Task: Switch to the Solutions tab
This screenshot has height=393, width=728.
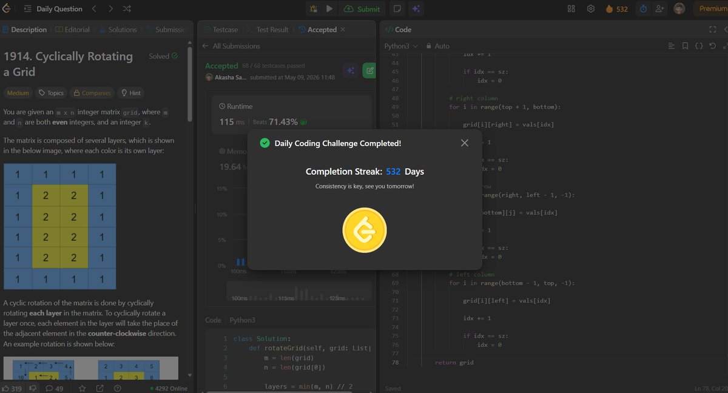Action: click(118, 30)
